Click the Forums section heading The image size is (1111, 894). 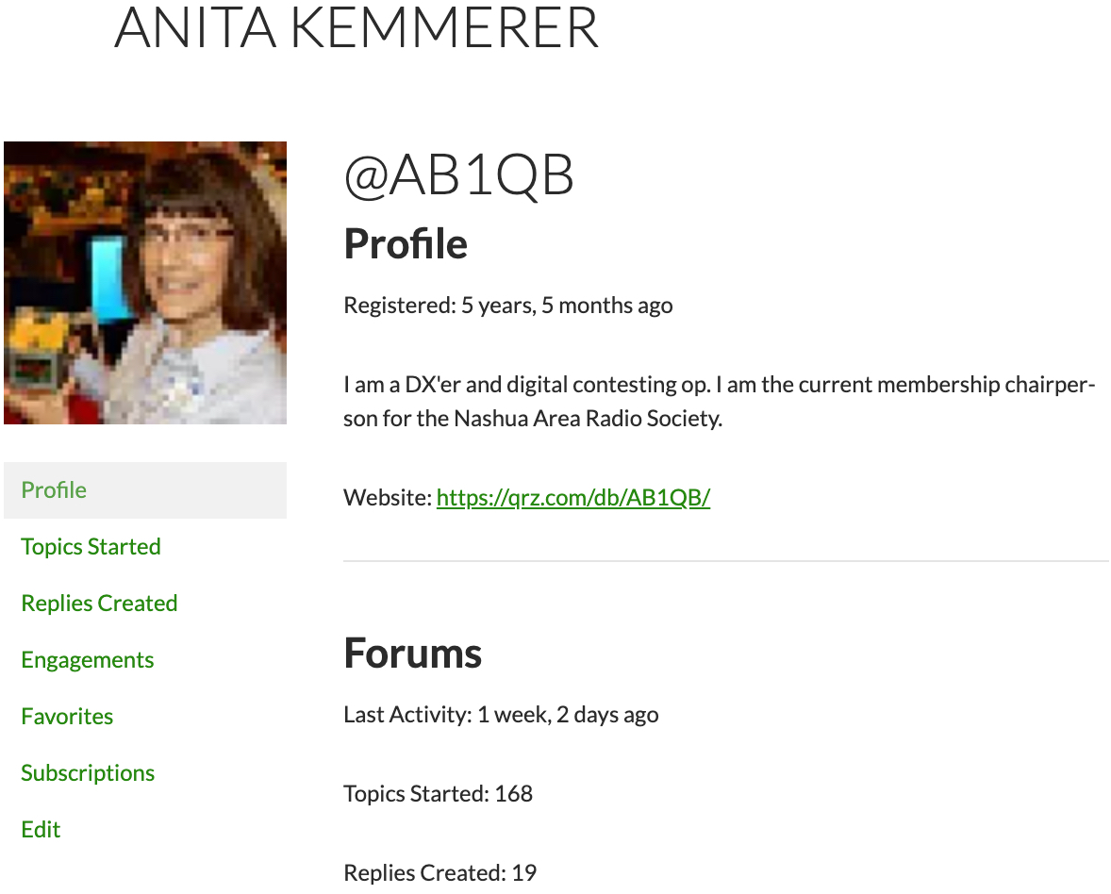412,654
